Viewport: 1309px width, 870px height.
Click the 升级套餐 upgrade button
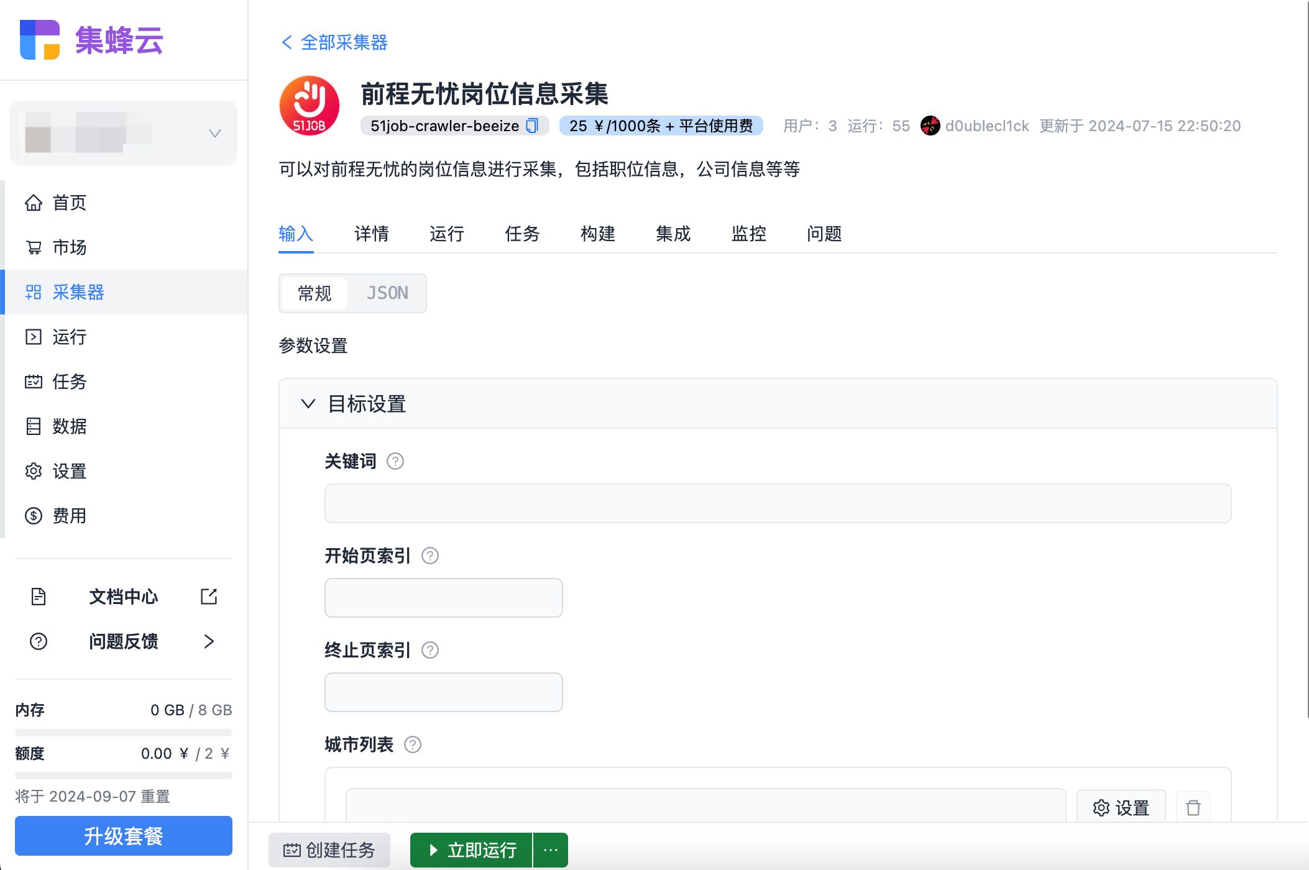click(x=124, y=836)
